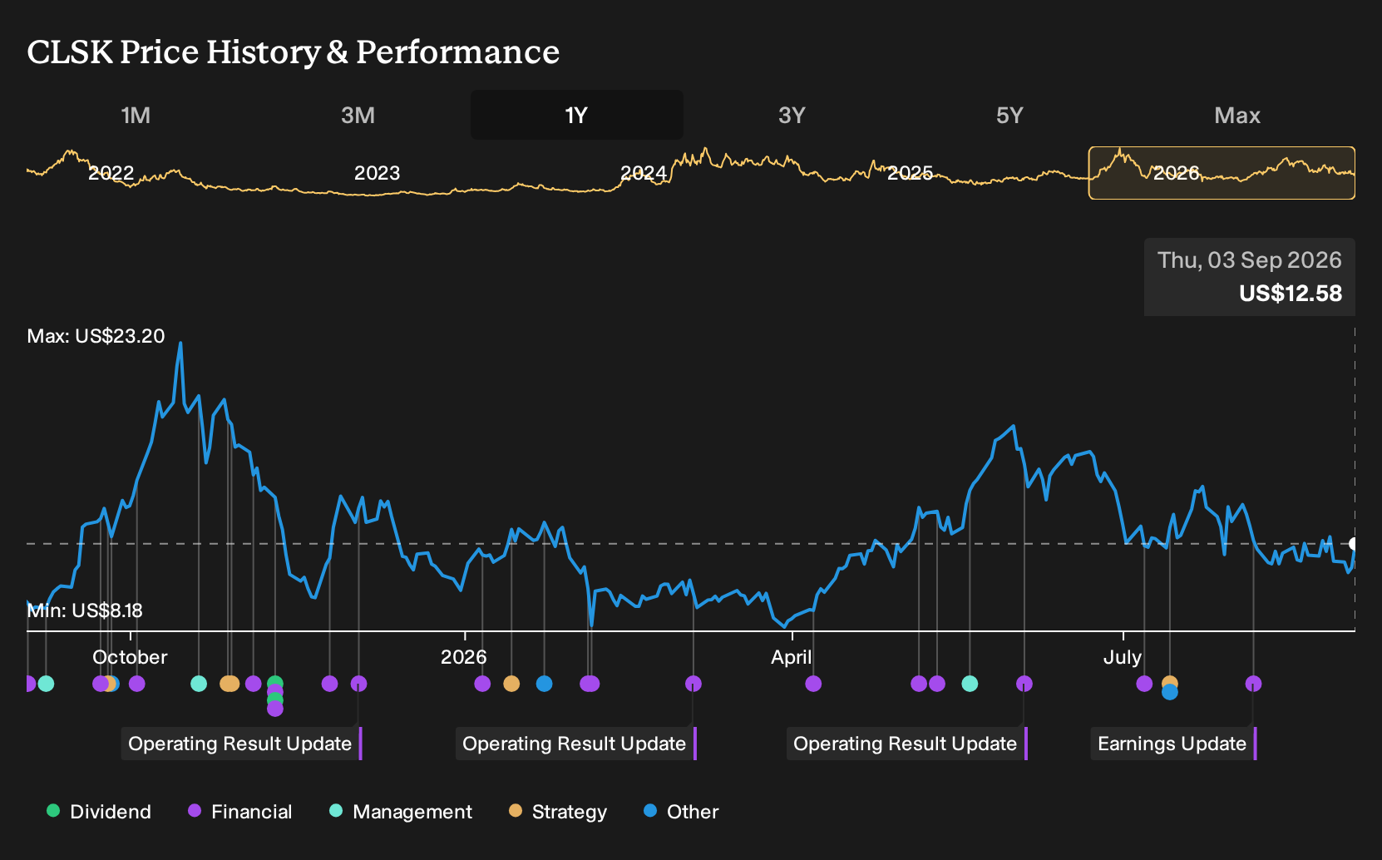Click the October axis label

click(x=130, y=657)
